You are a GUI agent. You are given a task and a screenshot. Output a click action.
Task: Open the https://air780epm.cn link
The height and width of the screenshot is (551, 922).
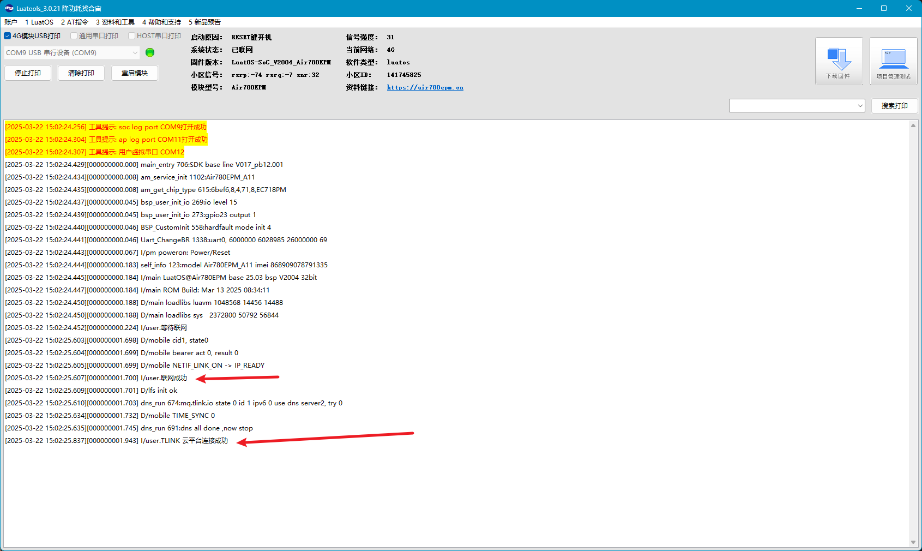point(425,87)
